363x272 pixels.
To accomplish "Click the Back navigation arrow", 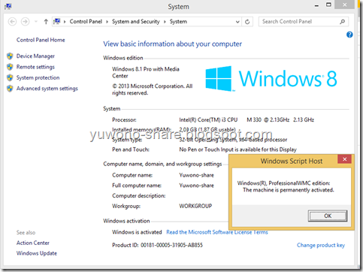I will (x=12, y=22).
